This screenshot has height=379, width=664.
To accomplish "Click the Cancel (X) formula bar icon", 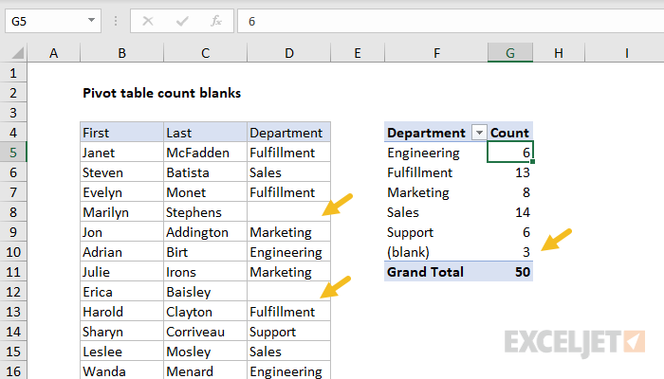I will pos(148,21).
